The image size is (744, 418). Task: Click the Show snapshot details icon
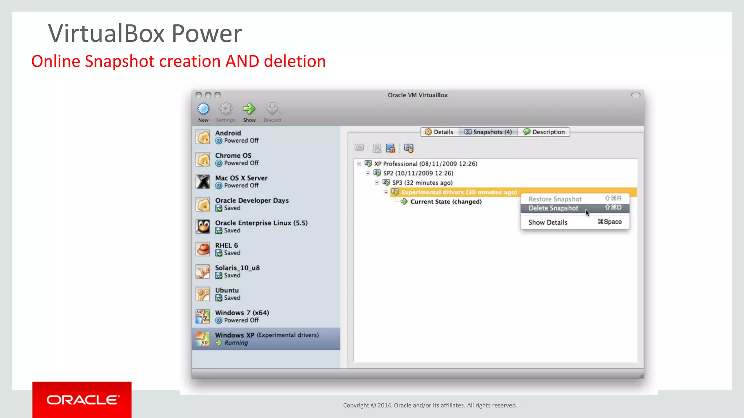pos(409,148)
